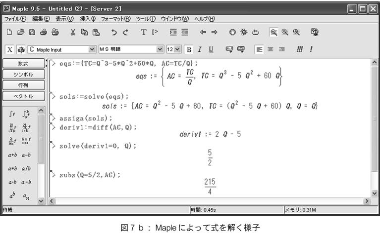380x233 pixels.
Task: Outdent the section with outdent icon
Action: (x=185, y=32)
